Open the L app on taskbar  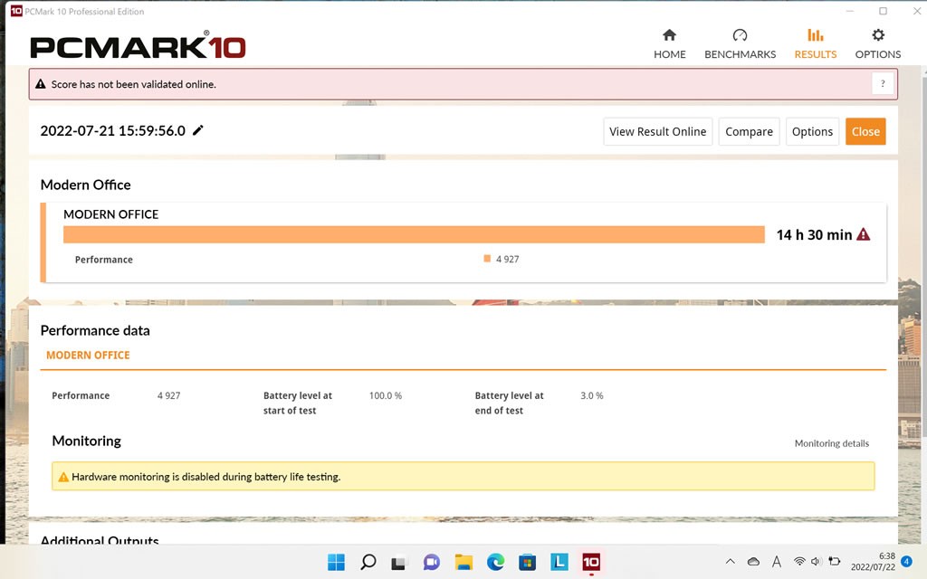tap(559, 562)
